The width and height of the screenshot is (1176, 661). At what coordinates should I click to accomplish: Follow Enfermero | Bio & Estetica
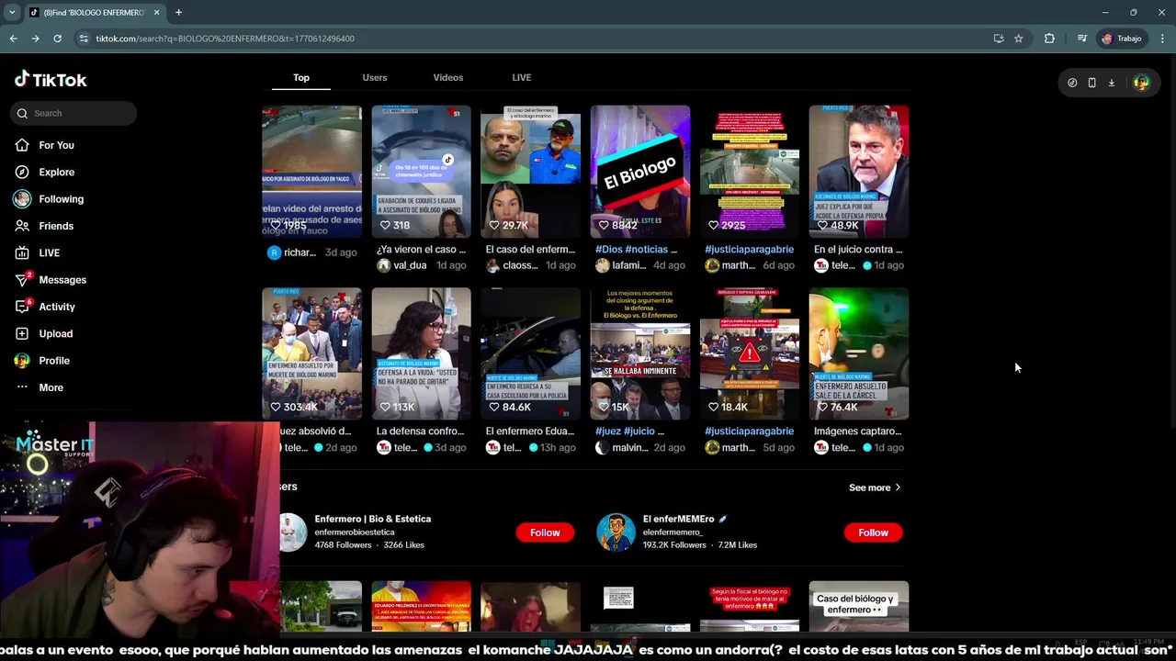(545, 532)
